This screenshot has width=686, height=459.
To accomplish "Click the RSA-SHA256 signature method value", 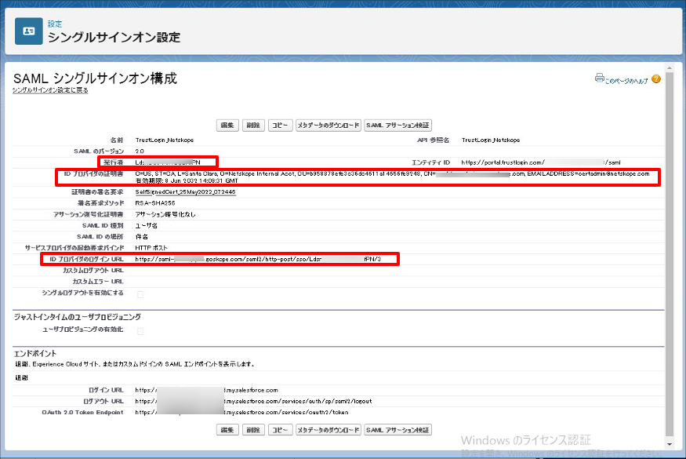I will [x=155, y=203].
